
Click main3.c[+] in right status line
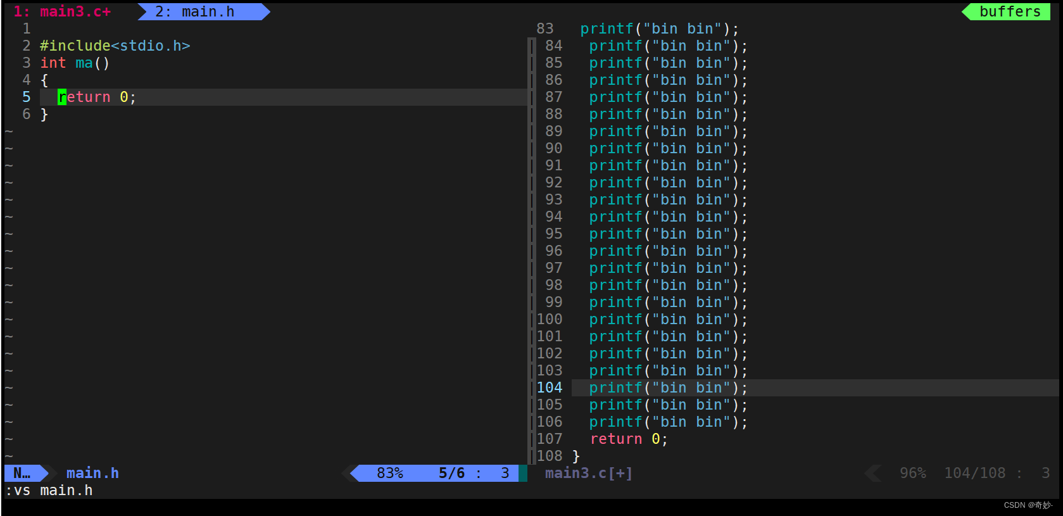click(x=588, y=473)
